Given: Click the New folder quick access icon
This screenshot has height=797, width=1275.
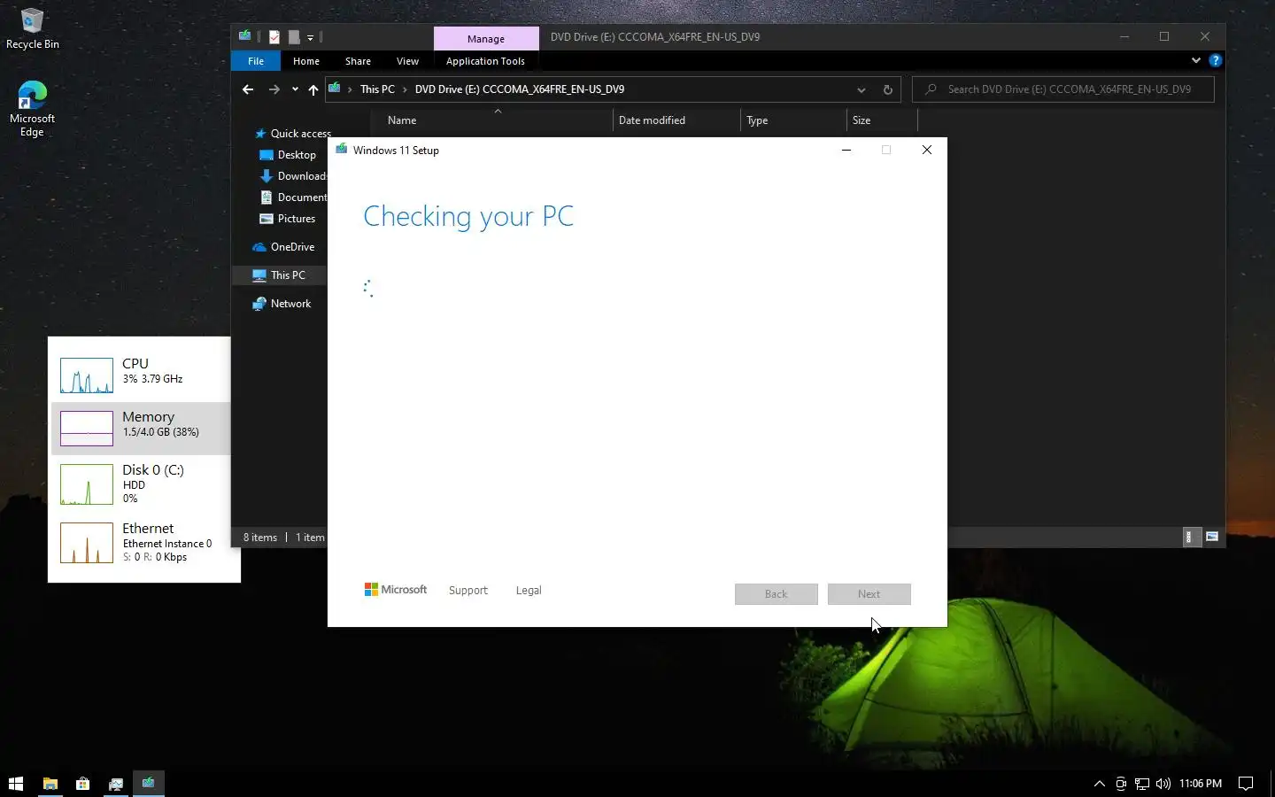Looking at the screenshot, I should tap(293, 37).
